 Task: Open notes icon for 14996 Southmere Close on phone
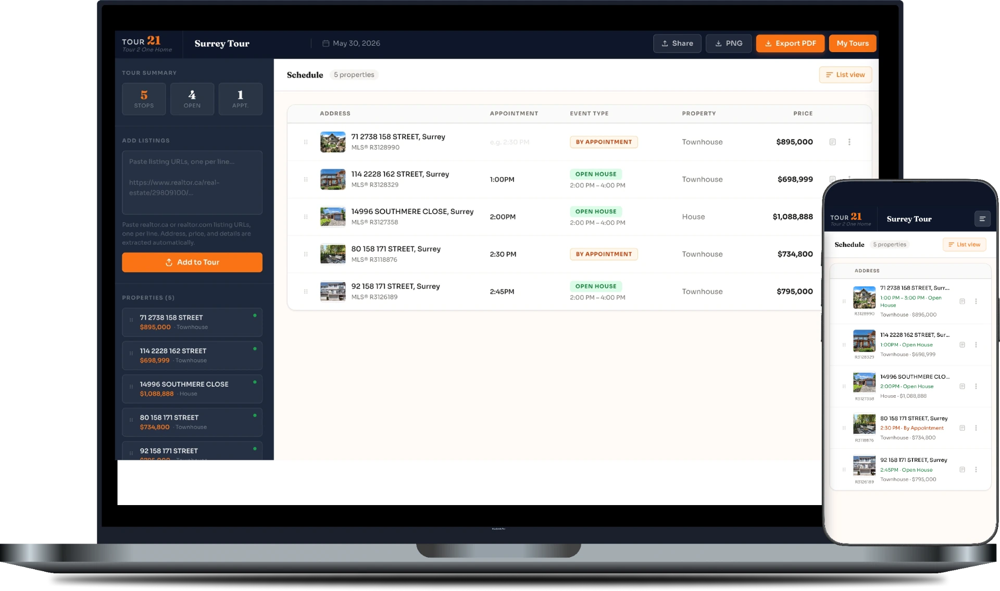(962, 386)
